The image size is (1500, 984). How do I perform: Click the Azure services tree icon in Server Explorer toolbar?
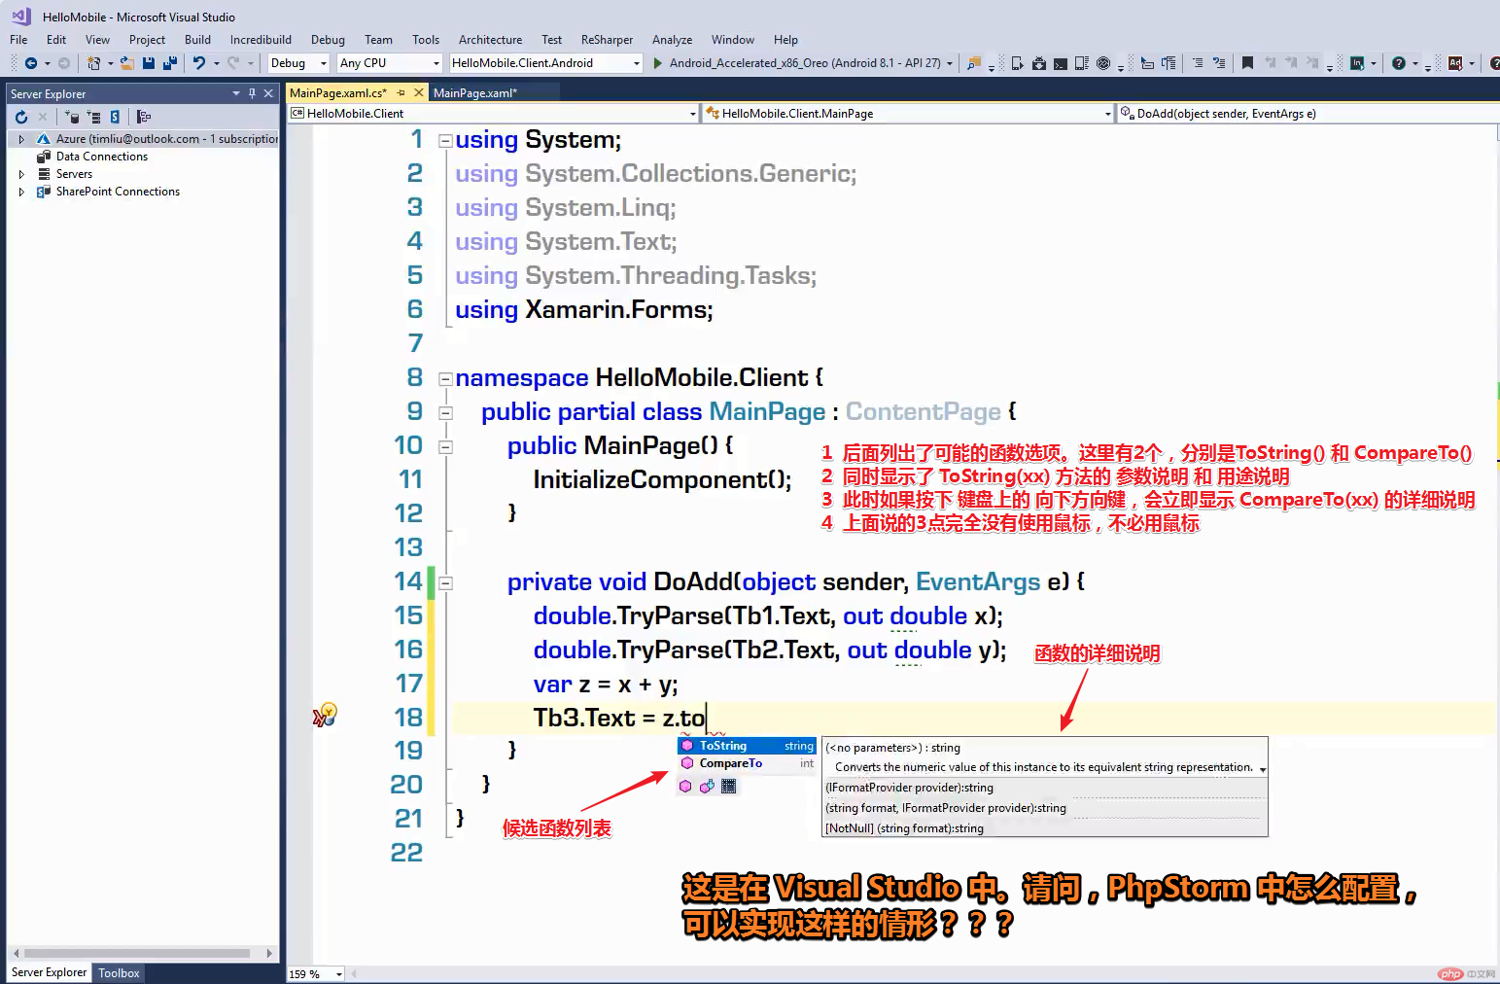[x=144, y=117]
